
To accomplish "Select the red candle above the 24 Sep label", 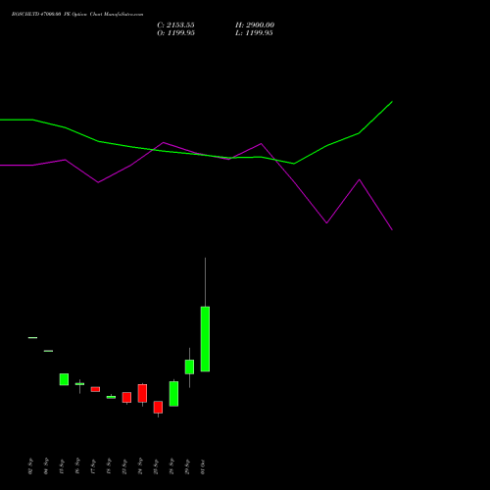I will pos(142,393).
